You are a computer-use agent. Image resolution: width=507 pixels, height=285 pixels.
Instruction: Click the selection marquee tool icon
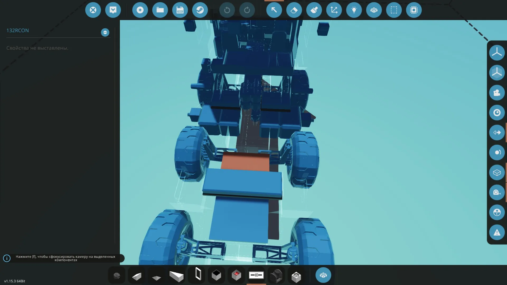pos(394,10)
